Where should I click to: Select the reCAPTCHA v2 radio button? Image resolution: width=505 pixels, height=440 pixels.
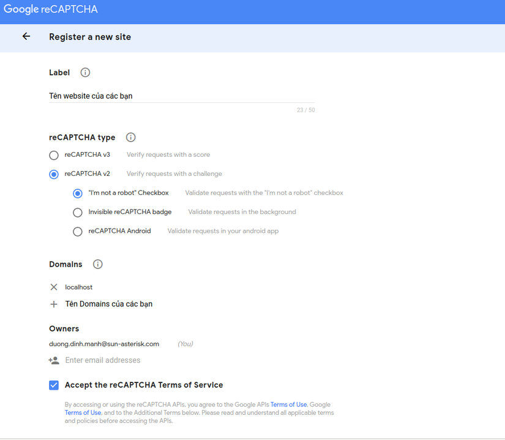pos(54,174)
